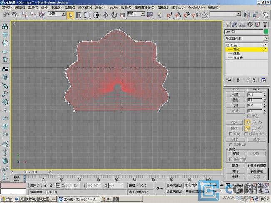The width and height of the screenshot is (271, 203).
Task: Click Pin Stack icon below modifier stack
Action: [229, 80]
